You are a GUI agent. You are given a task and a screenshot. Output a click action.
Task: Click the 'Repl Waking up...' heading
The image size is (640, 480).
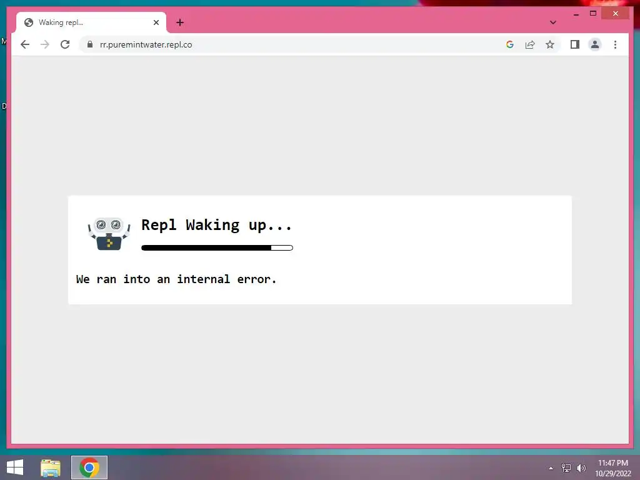click(x=217, y=225)
